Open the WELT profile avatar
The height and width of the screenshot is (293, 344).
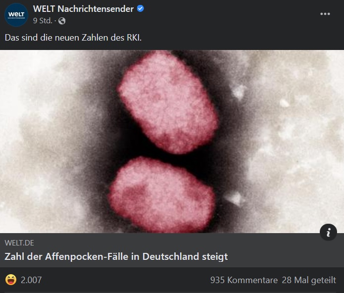(16, 15)
